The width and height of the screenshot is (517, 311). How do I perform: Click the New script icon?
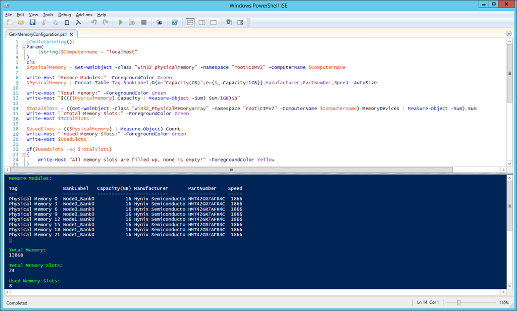[9, 22]
